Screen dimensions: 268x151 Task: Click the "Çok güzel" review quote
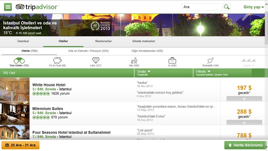[x=145, y=130]
